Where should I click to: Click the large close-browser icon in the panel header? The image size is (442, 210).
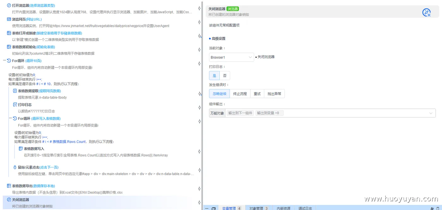427,12
